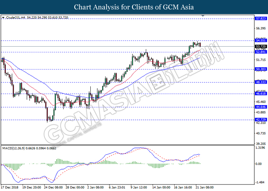Click the 1.3196 MACD scale value
Screen dimensions: 268x191
click(x=260, y=148)
